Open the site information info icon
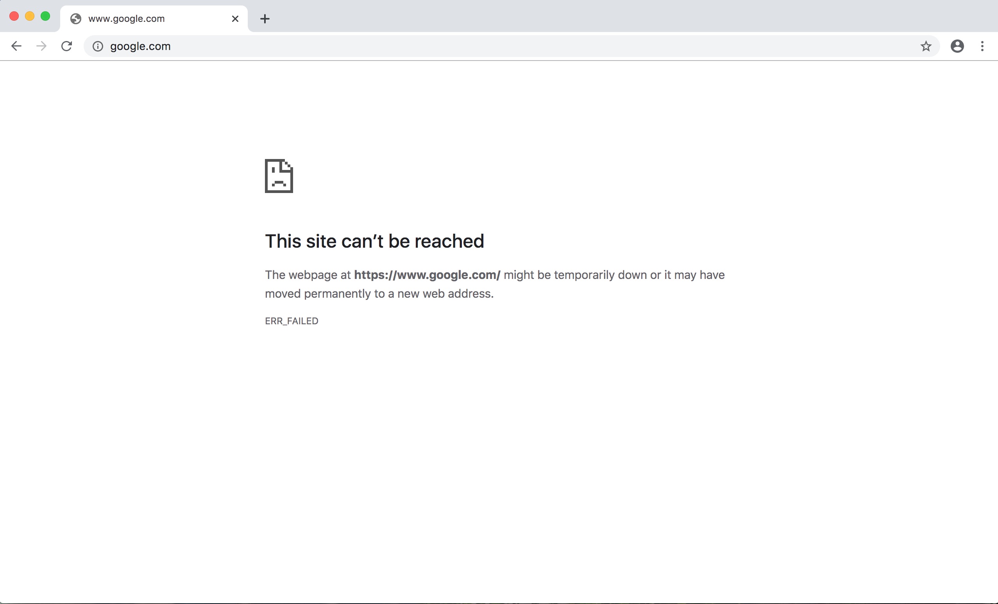The height and width of the screenshot is (604, 998). click(97, 46)
